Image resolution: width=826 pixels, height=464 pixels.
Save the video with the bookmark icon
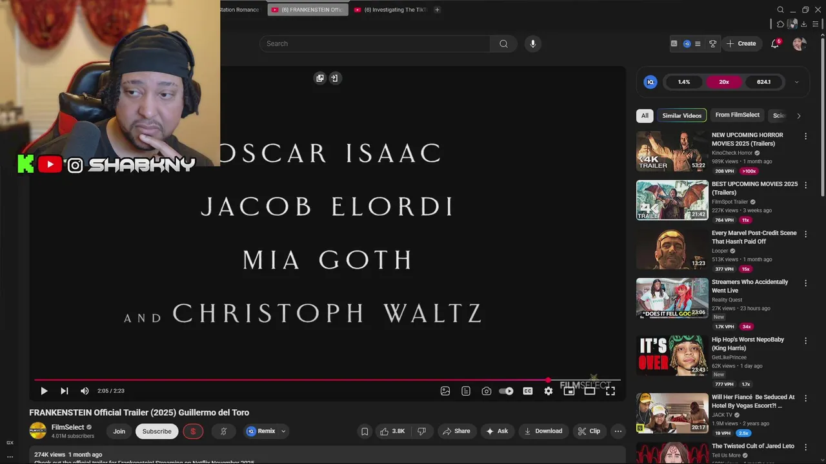pyautogui.click(x=365, y=431)
